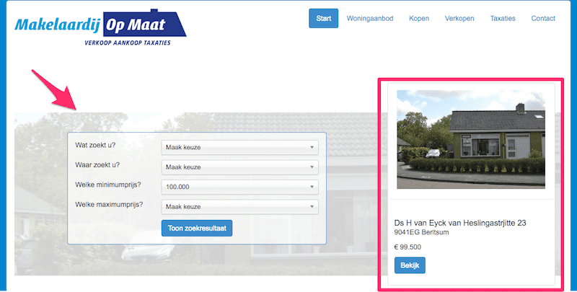Click the Makelaardij Op Maat logo
Screen dimensions: 577x292
(100, 27)
